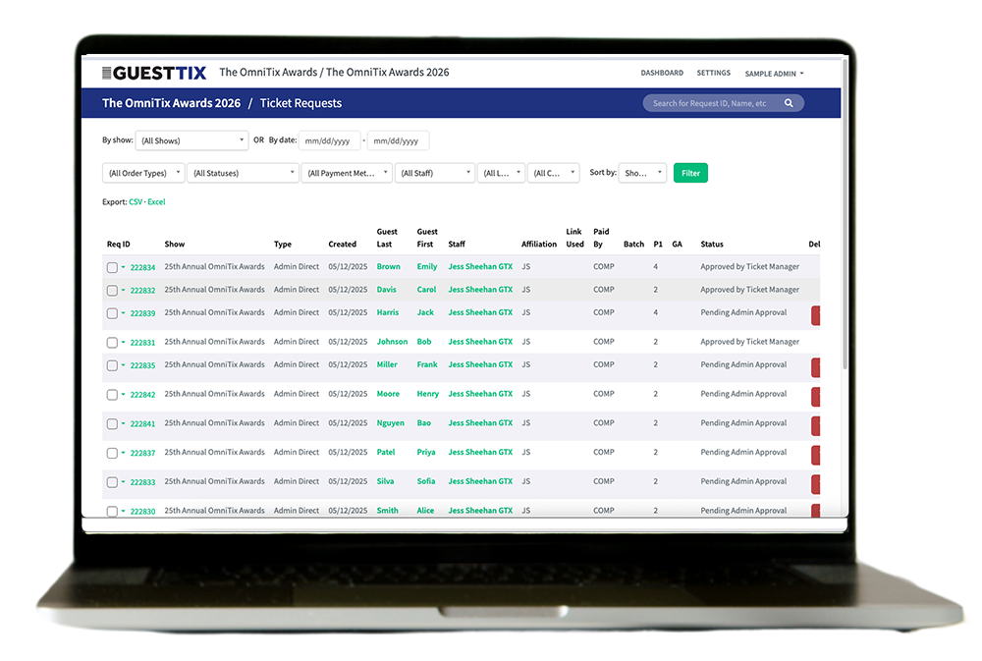Image resolution: width=982 pixels, height=661 pixels.
Task: Click red delete button for request 222835
Action: [x=815, y=366]
